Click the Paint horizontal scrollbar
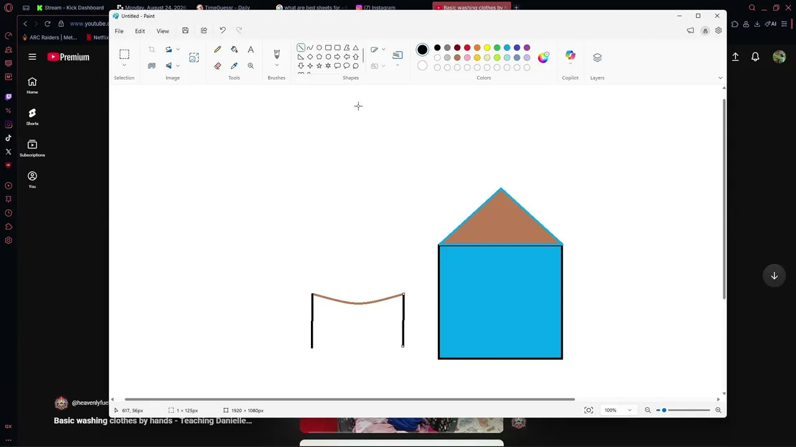This screenshot has height=447, width=796. tap(349, 399)
